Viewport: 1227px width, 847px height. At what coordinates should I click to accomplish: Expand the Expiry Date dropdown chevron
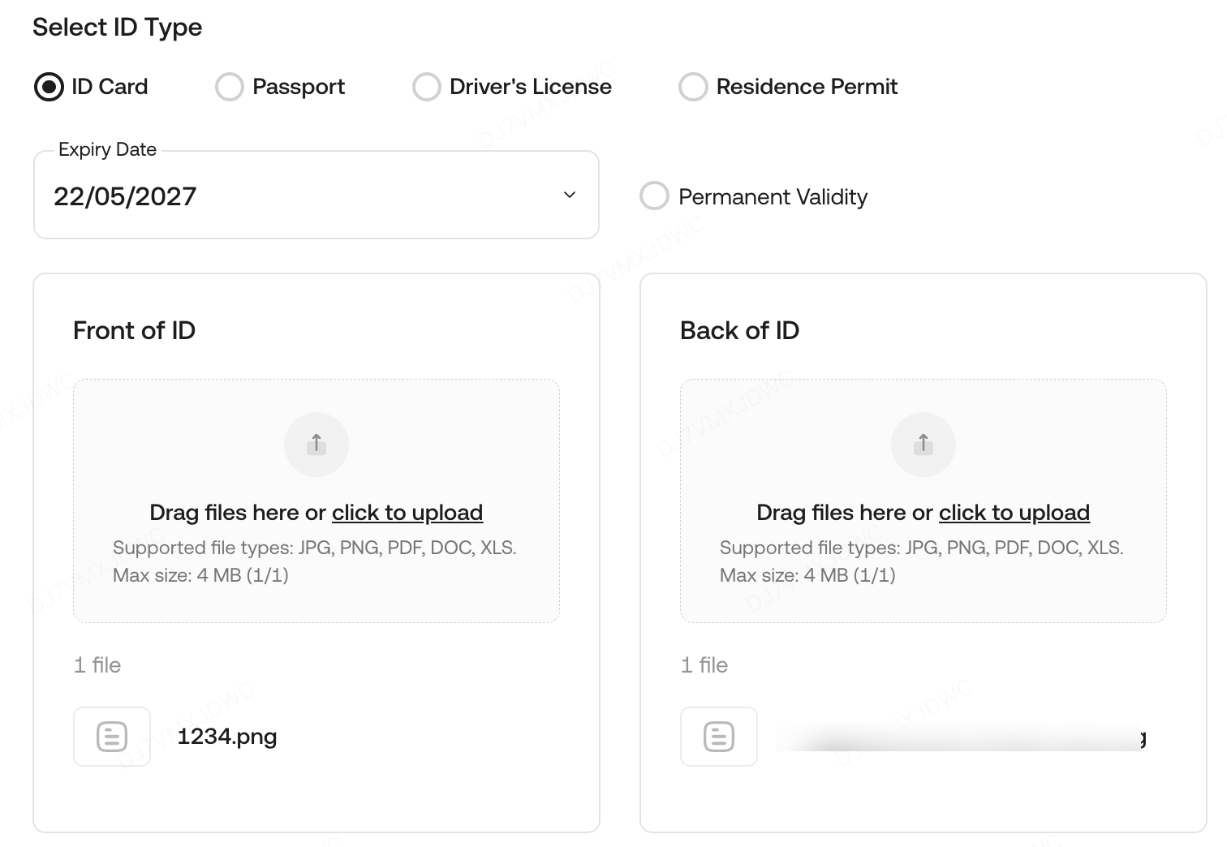coord(570,195)
